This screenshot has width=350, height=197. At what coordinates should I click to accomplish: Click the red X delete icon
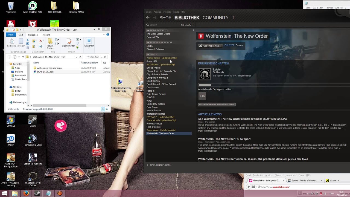click(40, 41)
